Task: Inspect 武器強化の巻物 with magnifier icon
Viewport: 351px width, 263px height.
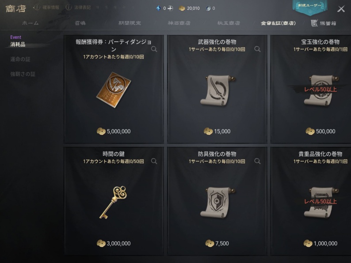Action: [257, 49]
